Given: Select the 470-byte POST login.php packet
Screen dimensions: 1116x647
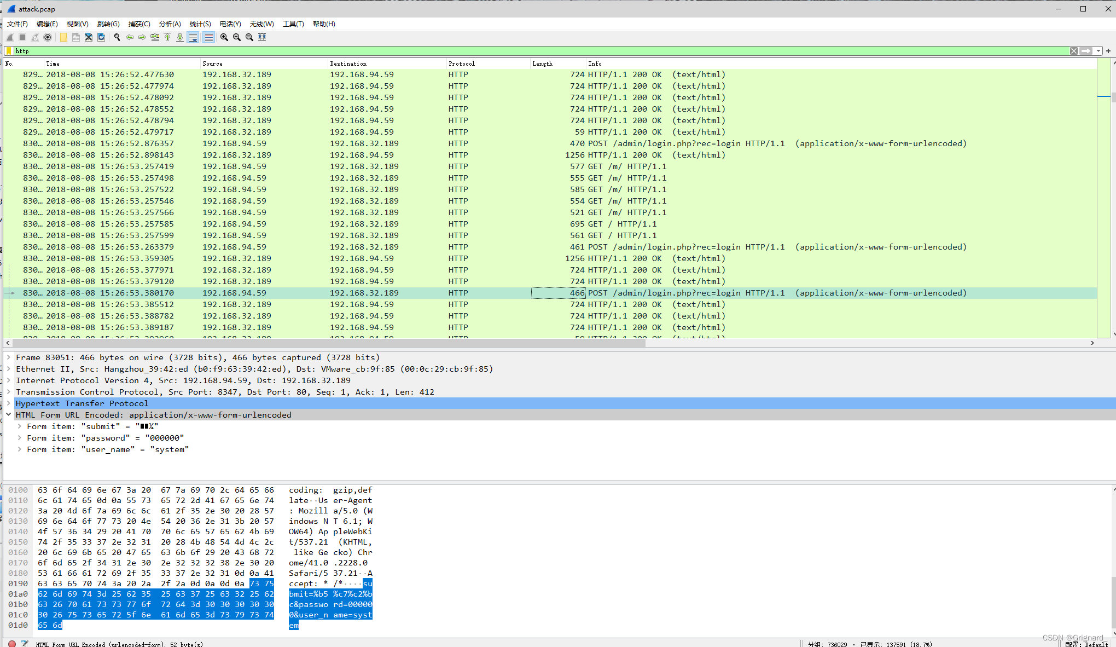Looking at the screenshot, I should (x=550, y=143).
